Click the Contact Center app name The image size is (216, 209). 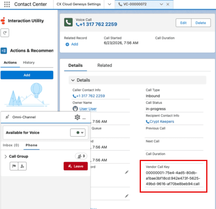click(31, 4)
